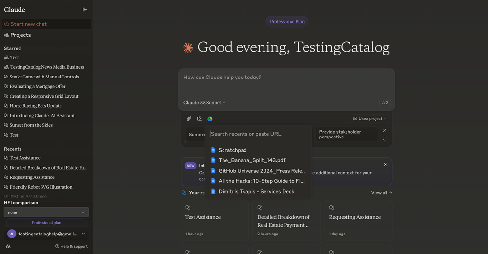Close the New feature banner
The image size is (488, 254).
[385, 165]
